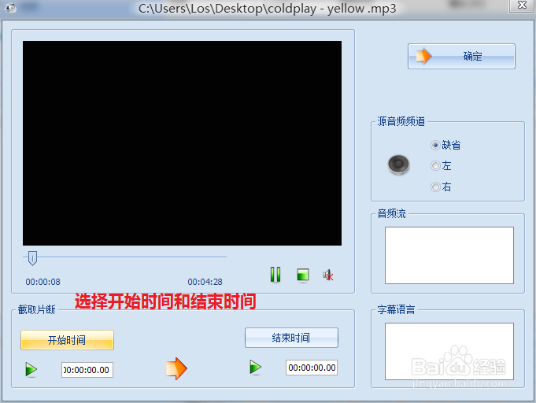This screenshot has height=403, width=536.
Task: Select the 左 left channel radio button
Action: click(x=435, y=166)
